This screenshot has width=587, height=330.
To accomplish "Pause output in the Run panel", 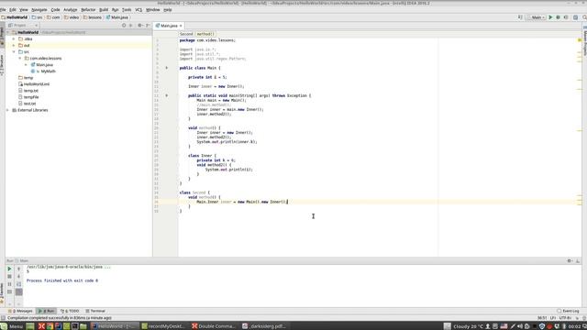I will pos(9,284).
